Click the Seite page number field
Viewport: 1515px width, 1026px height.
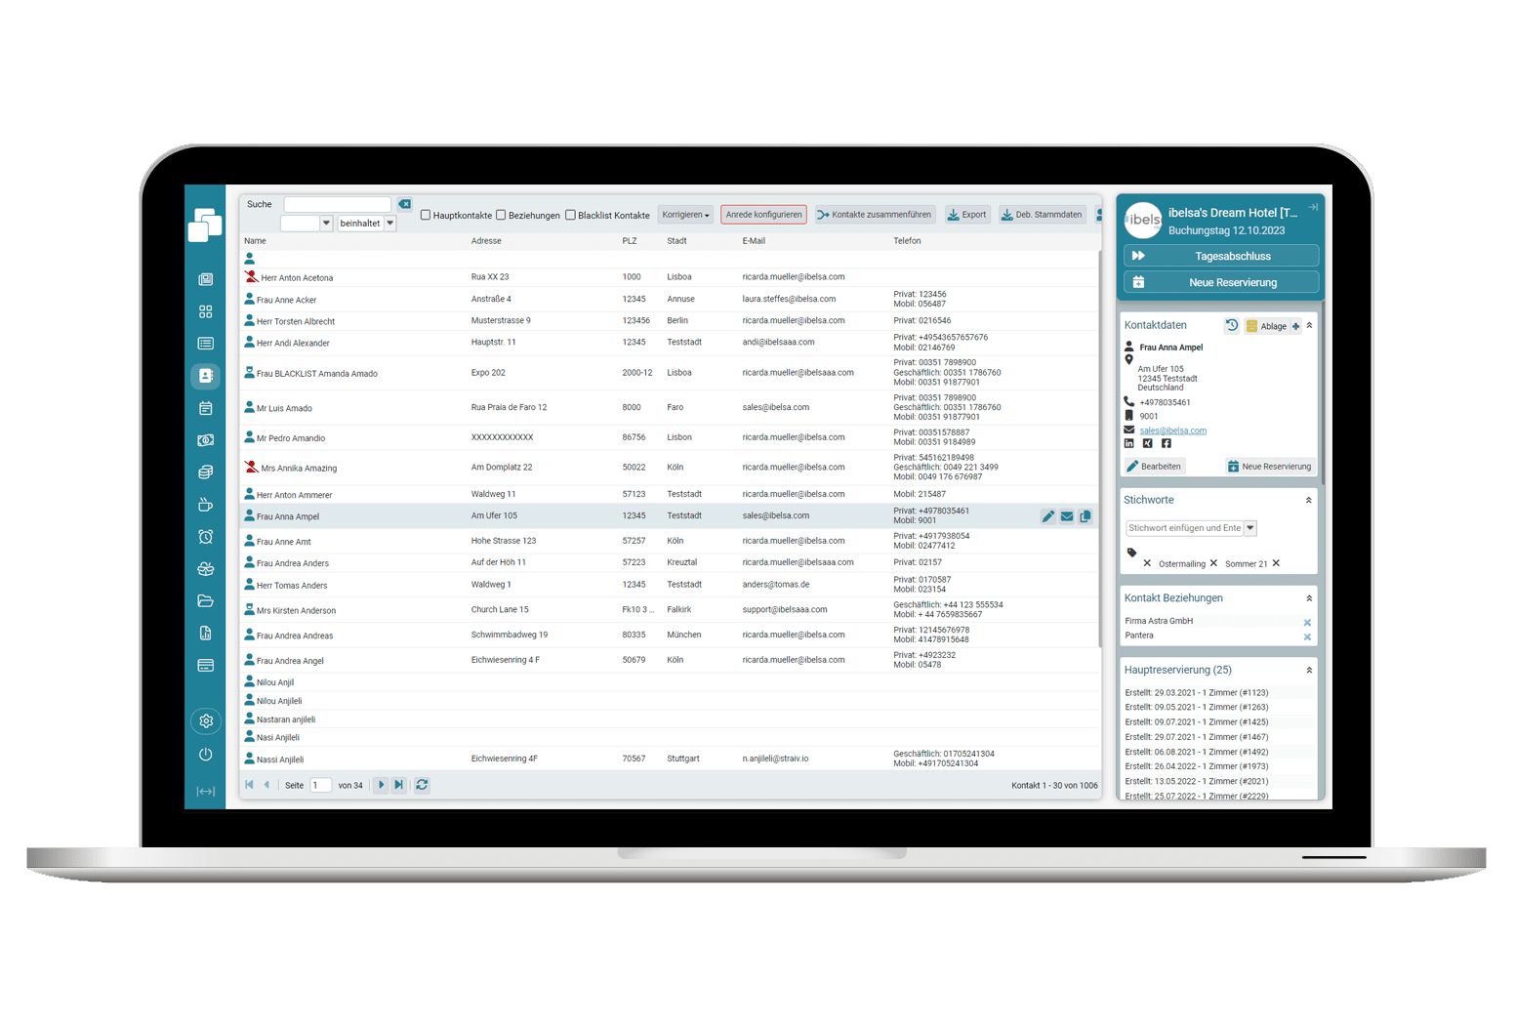click(320, 785)
